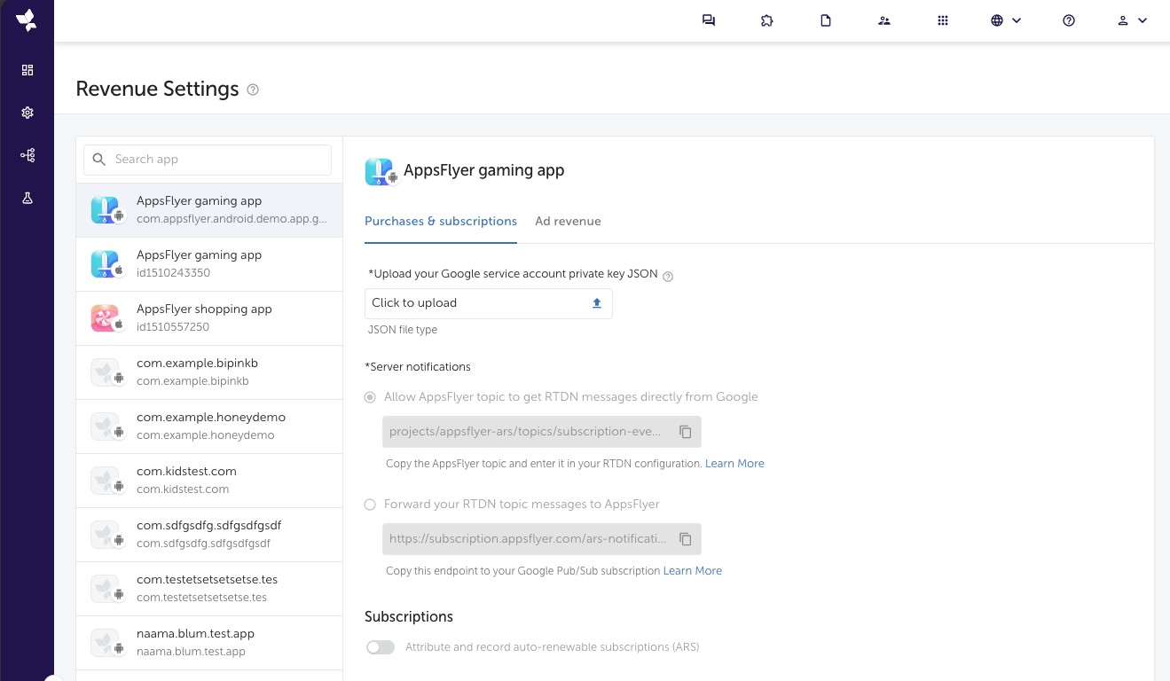The width and height of the screenshot is (1170, 681).
Task: Click Learn More link for Pub/Sub subscription
Action: click(x=693, y=571)
